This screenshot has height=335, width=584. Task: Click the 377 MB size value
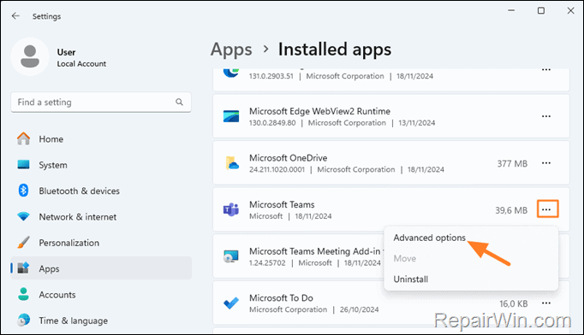coord(512,163)
